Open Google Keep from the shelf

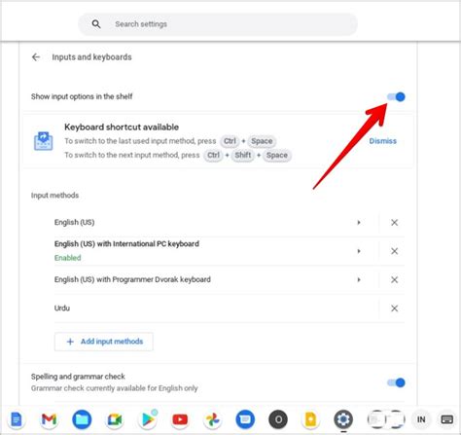(x=310, y=419)
